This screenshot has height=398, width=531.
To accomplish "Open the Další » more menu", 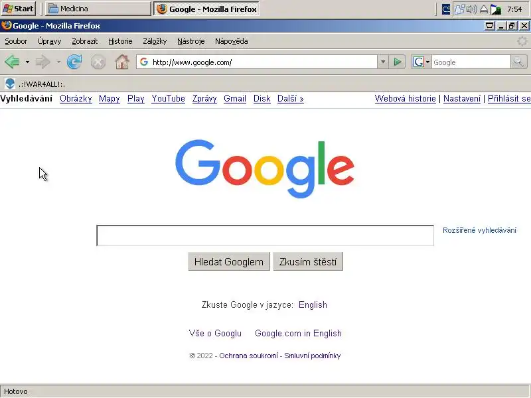I will 291,98.
